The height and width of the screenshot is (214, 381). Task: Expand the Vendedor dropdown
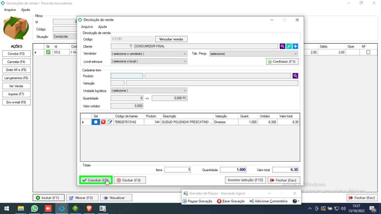pos(149,53)
